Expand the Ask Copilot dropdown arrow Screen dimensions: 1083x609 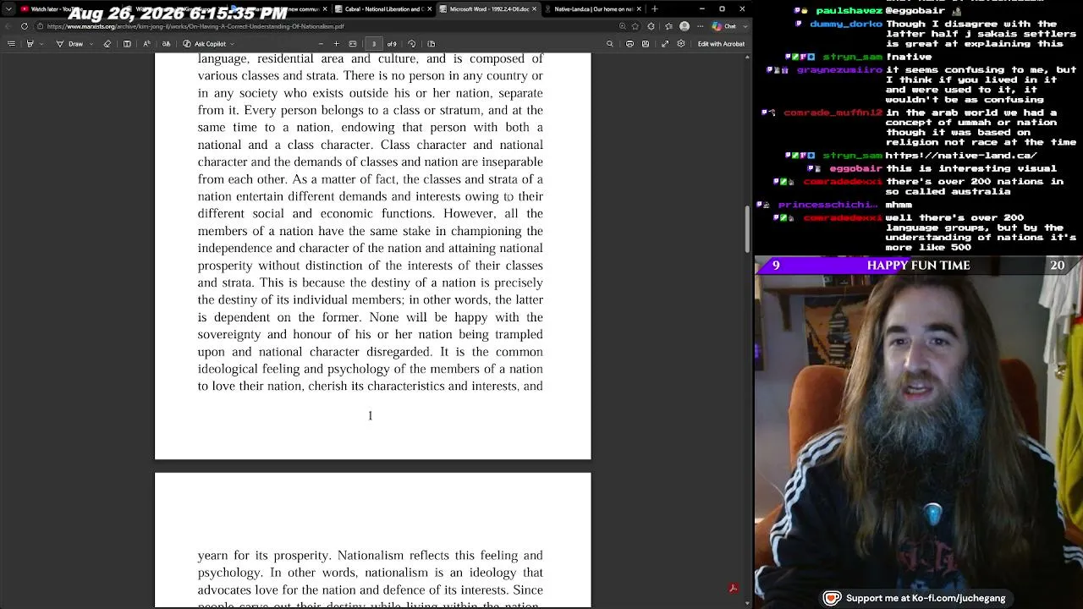pos(232,44)
